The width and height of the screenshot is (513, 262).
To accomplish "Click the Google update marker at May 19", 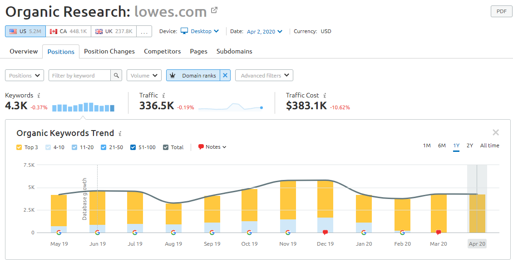I will pos(59,233).
